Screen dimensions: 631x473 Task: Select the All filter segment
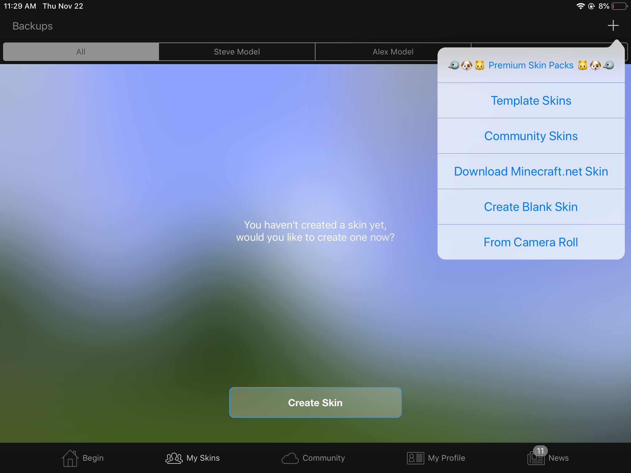click(81, 52)
